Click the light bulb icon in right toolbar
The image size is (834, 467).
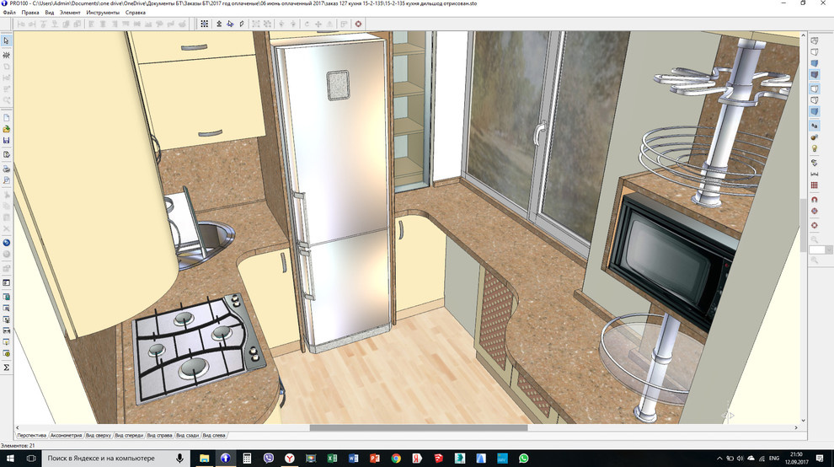[814, 148]
